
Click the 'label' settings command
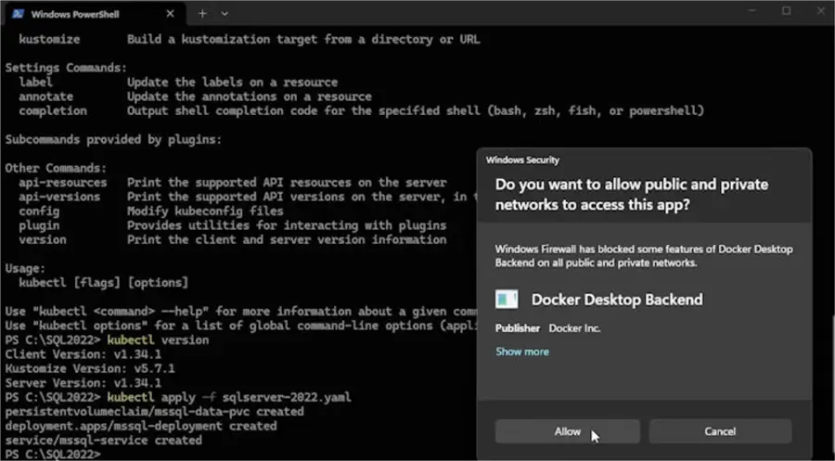click(35, 83)
